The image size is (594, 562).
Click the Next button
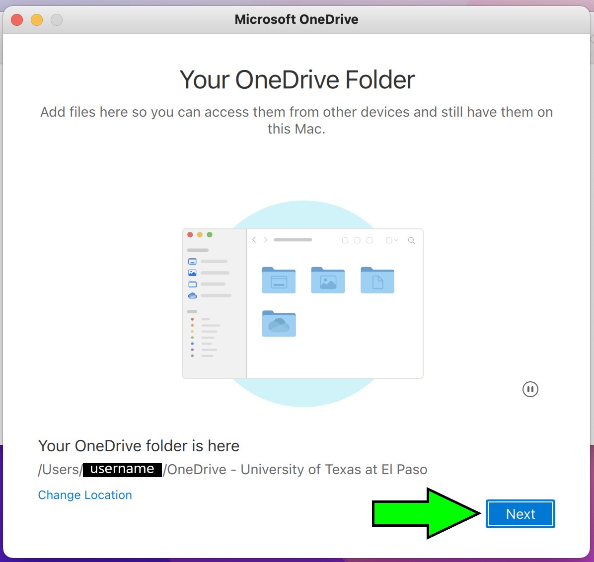(x=520, y=514)
